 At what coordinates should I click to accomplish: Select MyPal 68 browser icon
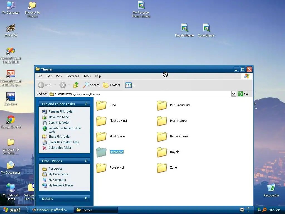click(x=11, y=30)
